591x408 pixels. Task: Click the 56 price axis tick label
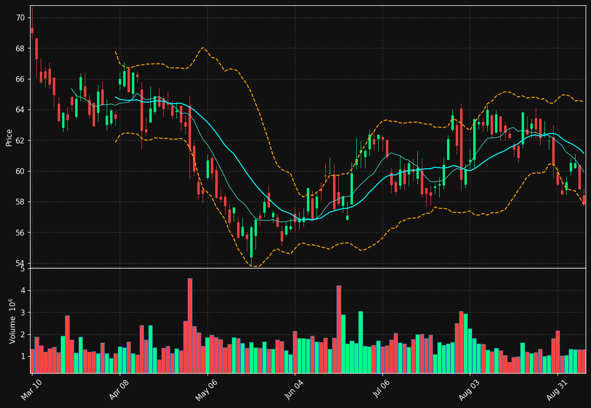pos(21,233)
